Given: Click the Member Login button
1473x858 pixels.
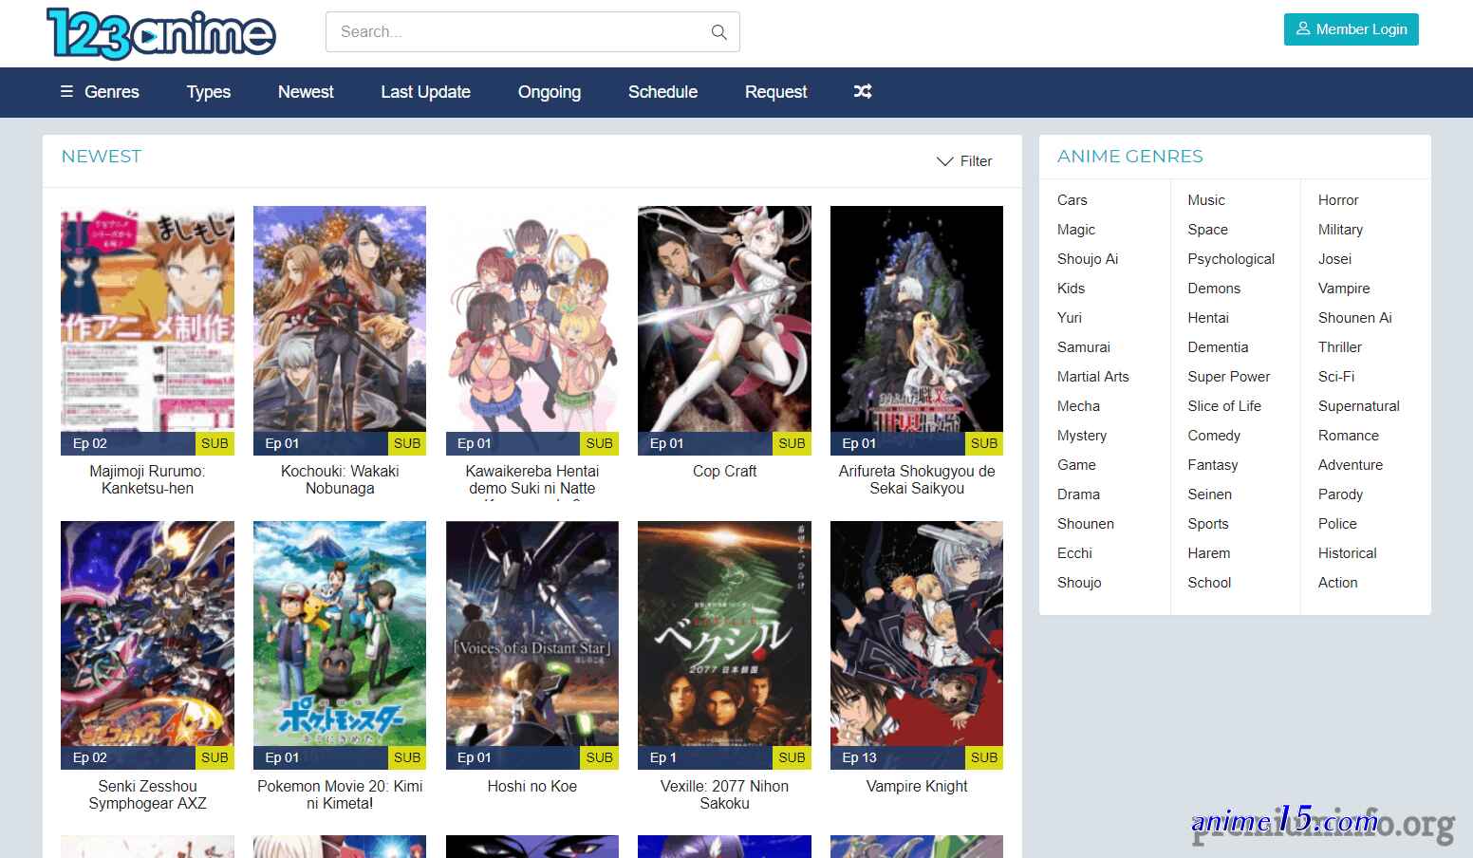Looking at the screenshot, I should point(1352,29).
